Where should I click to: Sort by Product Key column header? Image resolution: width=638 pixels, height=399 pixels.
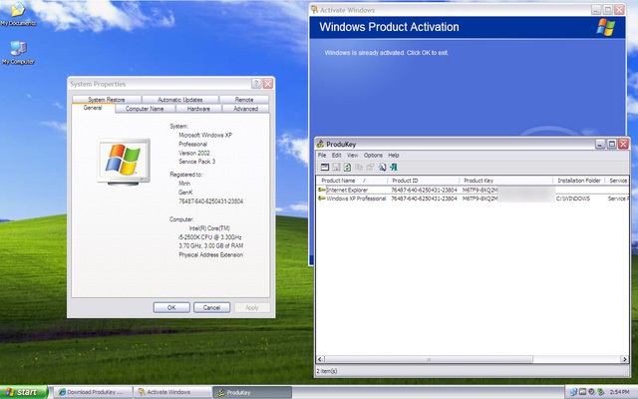(505, 181)
